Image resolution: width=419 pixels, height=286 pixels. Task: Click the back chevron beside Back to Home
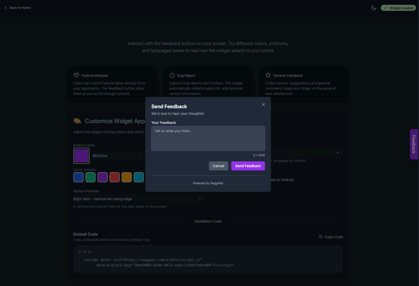coord(5,8)
